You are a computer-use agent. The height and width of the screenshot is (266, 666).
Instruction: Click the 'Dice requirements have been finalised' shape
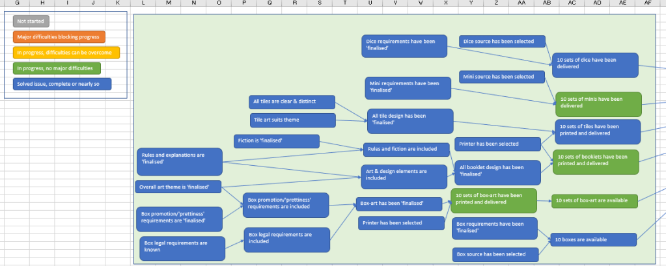[404, 46]
